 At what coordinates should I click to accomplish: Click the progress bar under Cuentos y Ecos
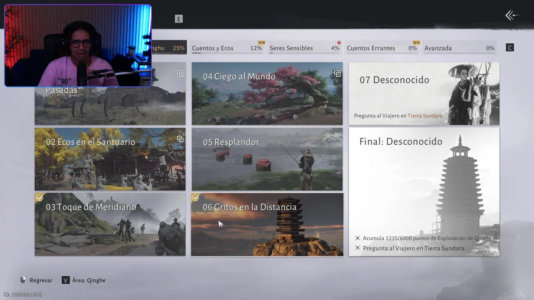(x=227, y=53)
